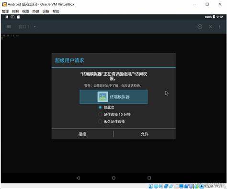Image resolution: width=227 pixels, height=189 pixels.
Task: Open the three-dot overflow menu
Action: pyautogui.click(x=220, y=26)
